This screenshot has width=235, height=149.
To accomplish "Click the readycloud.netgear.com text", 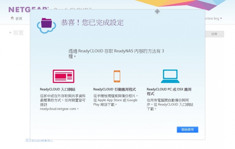I will [x=58, y=109].
